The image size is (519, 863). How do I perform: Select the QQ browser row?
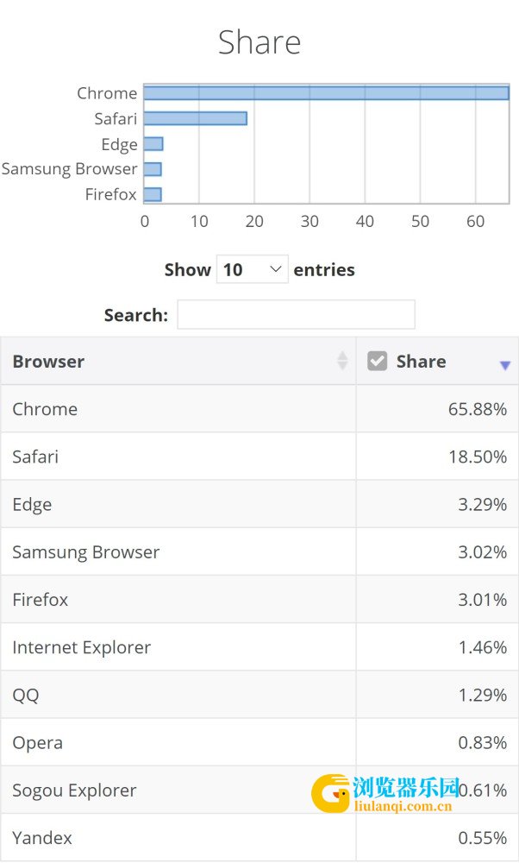click(259, 695)
